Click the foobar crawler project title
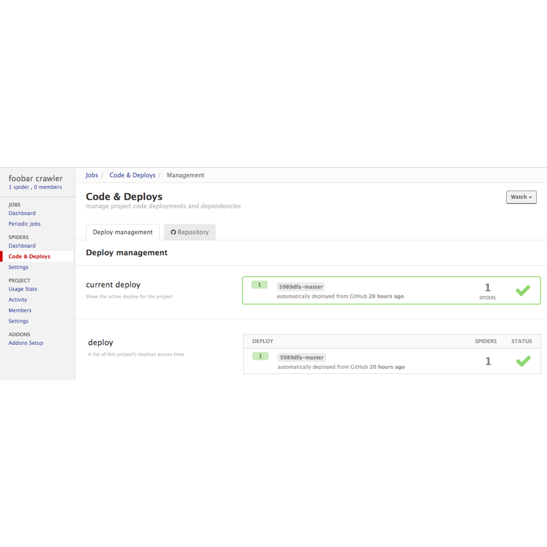Viewport: 547px width, 547px height. [35, 178]
